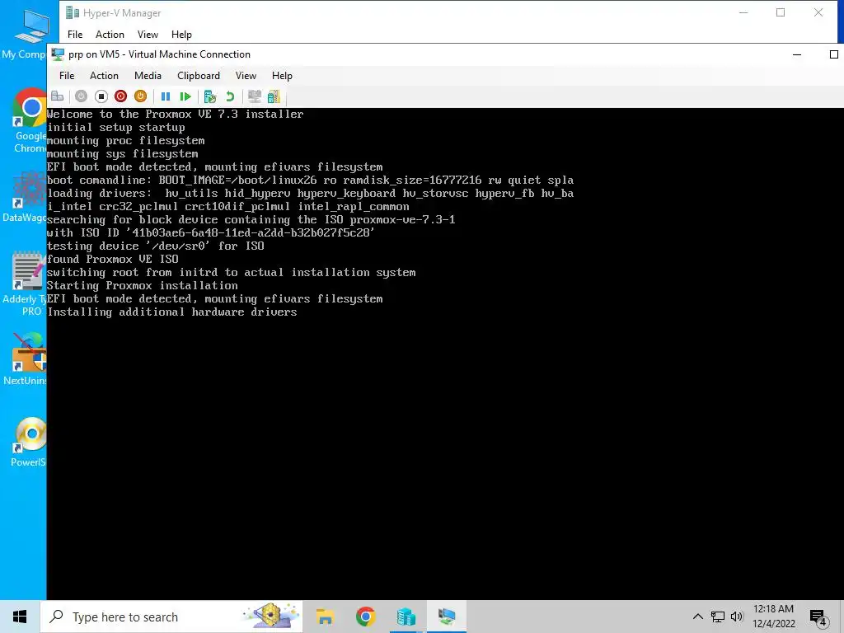Open the Media menu
Viewport: 844px width, 633px height.
click(x=148, y=75)
